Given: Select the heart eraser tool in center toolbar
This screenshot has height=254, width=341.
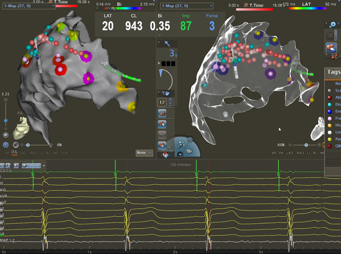Looking at the screenshot, I should point(162,124).
